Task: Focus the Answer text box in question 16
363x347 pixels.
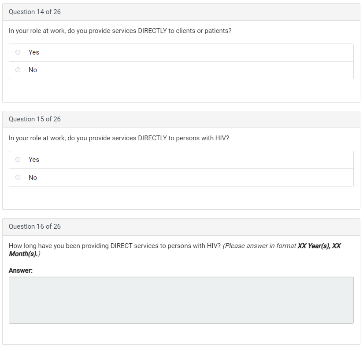Action: (x=181, y=300)
